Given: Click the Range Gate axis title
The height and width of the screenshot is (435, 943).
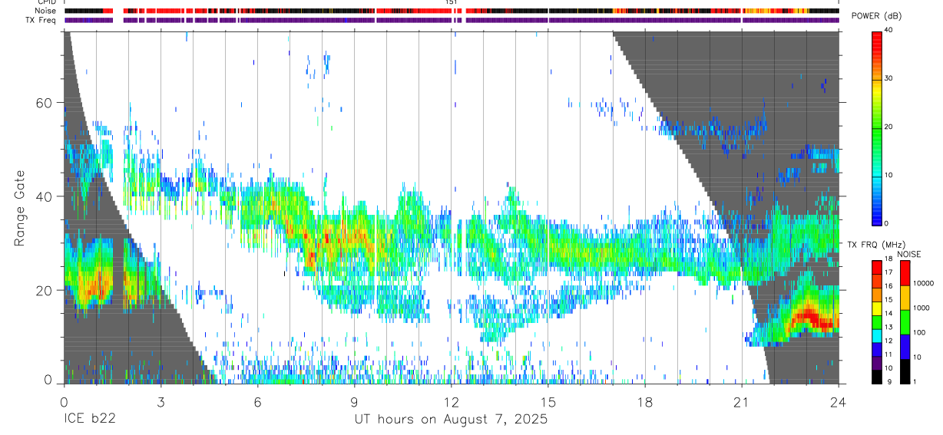Looking at the screenshot, I should tap(20, 208).
